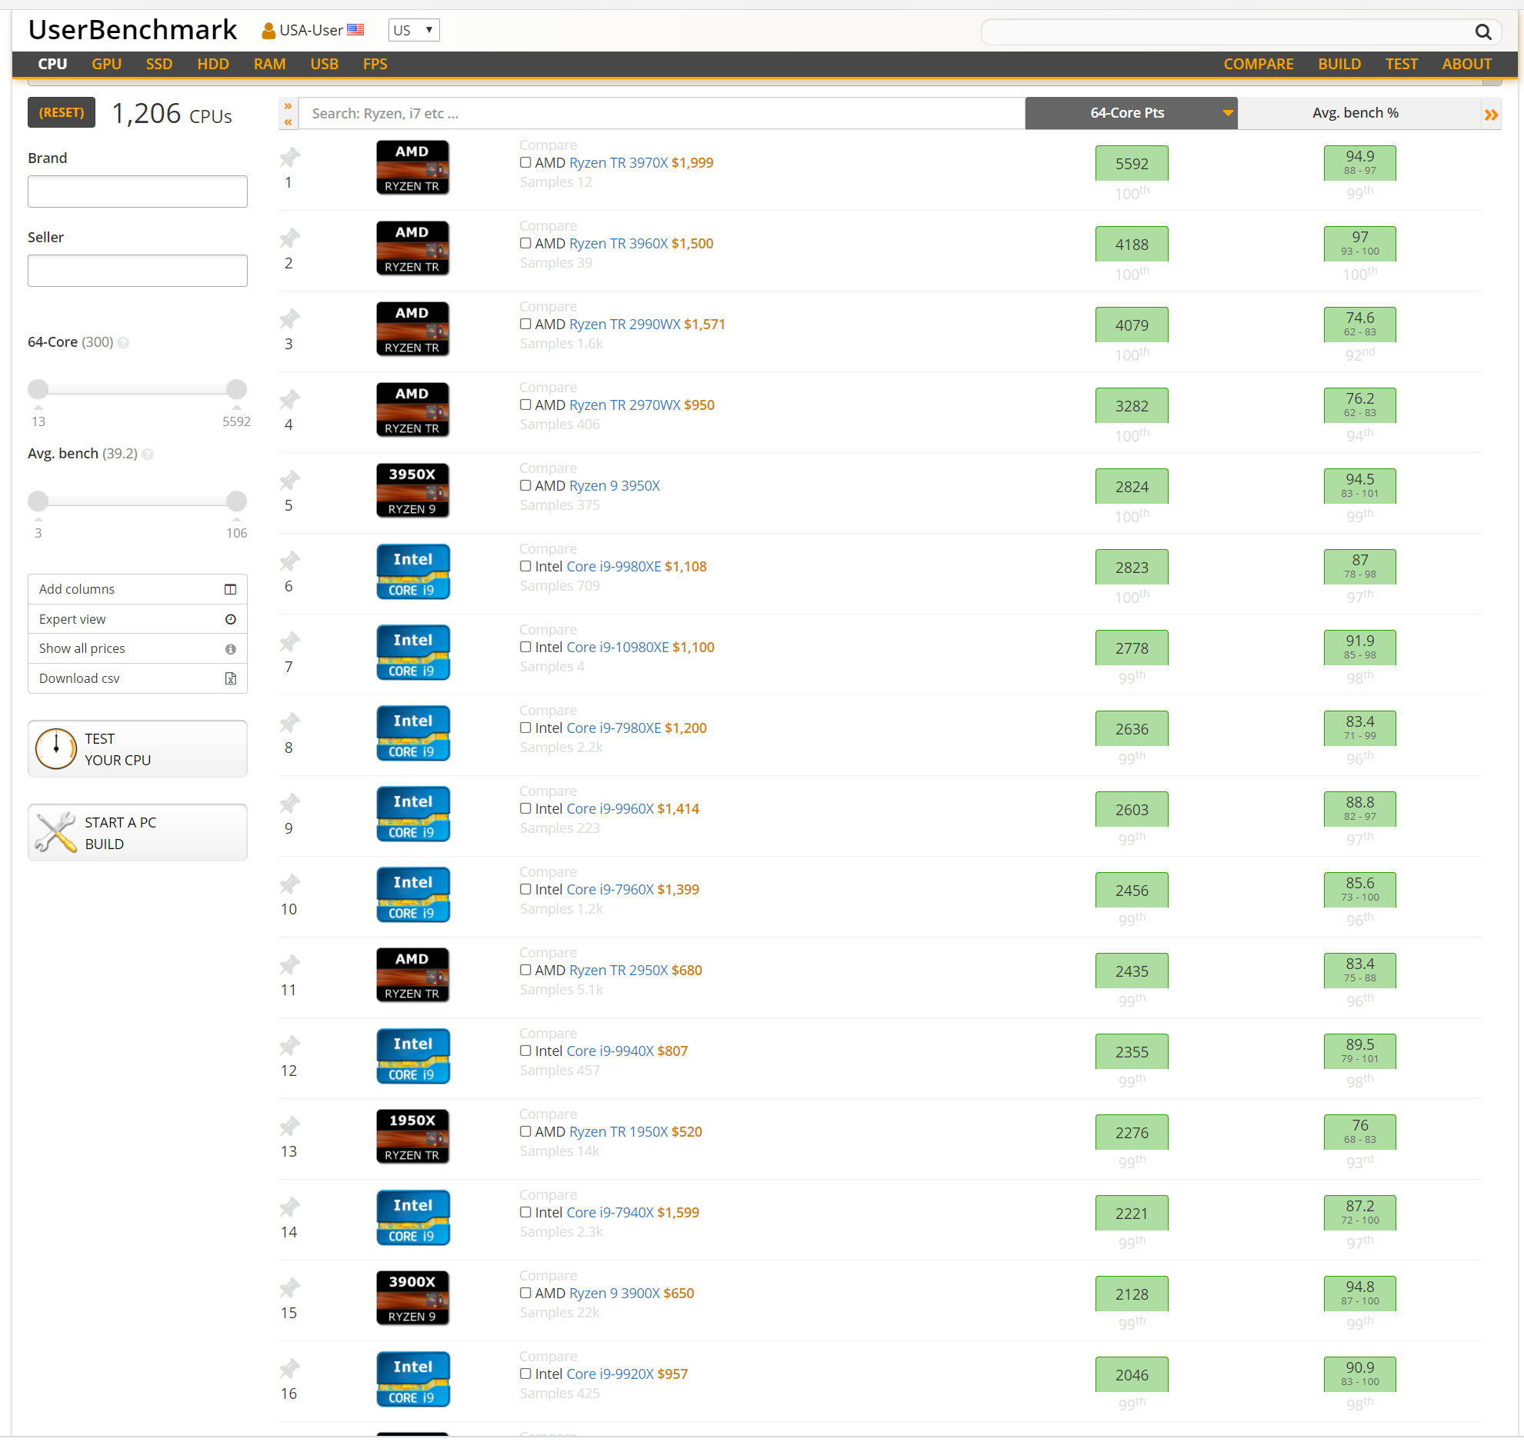The image size is (1524, 1442).
Task: Open the SSD tab
Action: 159,64
